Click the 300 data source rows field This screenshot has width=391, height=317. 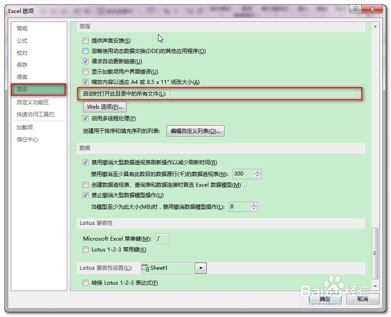[x=243, y=174]
